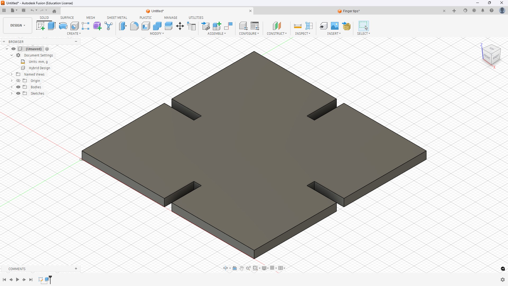Open the DESIGN workspace dropdown
The image size is (508, 286).
[x=18, y=25]
